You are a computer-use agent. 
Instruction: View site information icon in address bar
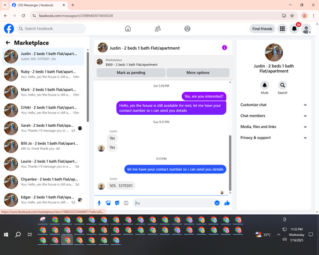click(34, 16)
